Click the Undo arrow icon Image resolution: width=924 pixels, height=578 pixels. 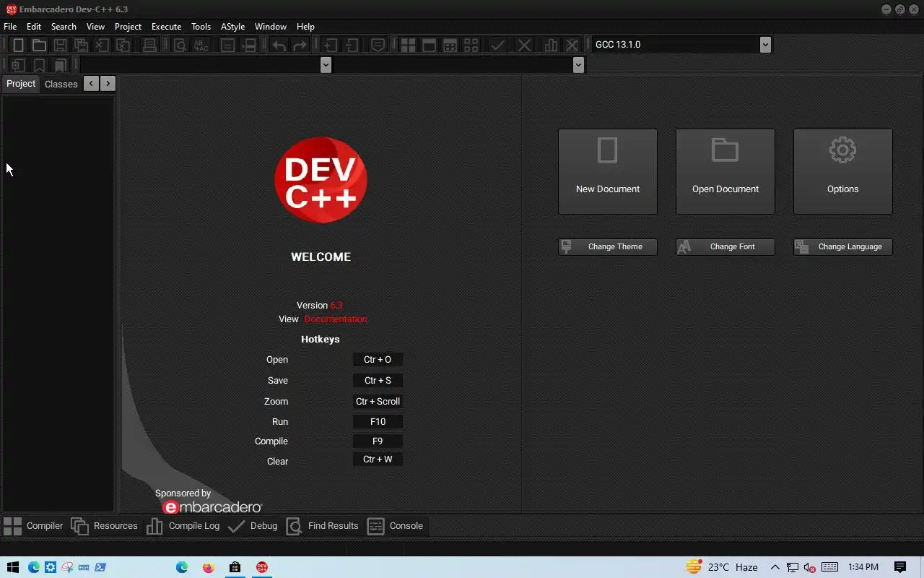click(x=279, y=45)
